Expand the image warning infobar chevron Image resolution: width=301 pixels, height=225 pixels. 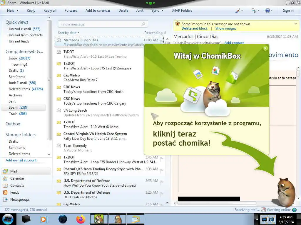(296, 24)
